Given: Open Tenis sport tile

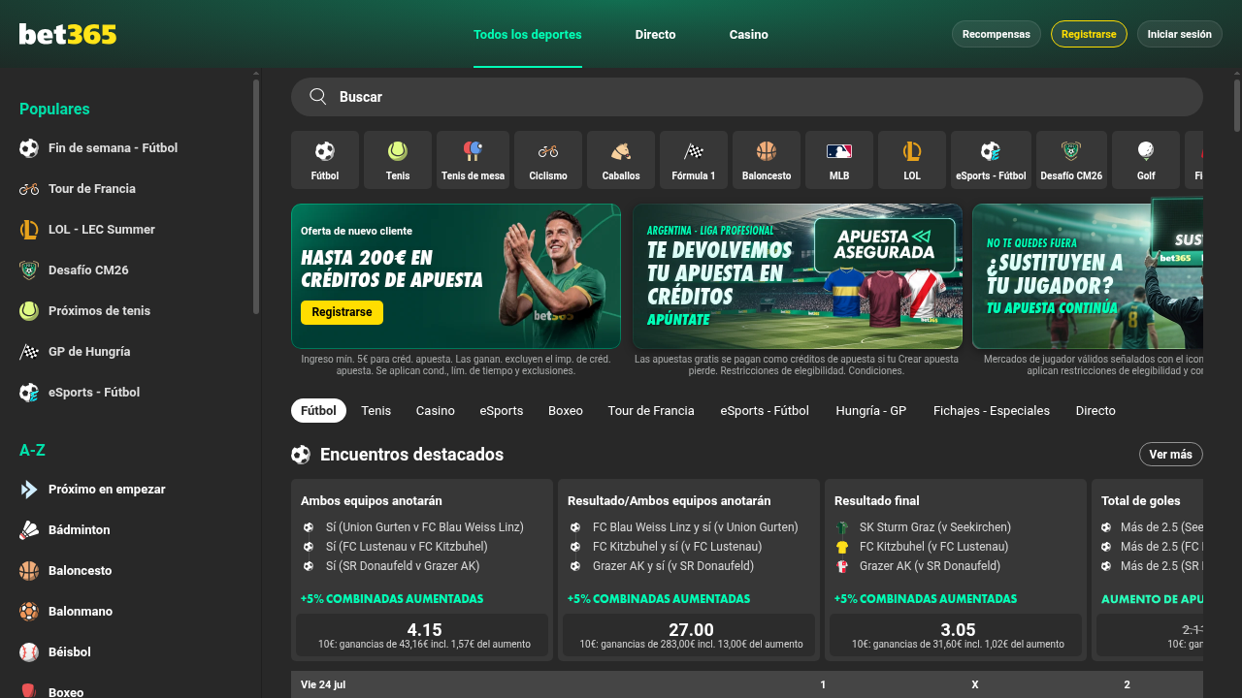Looking at the screenshot, I should click(398, 160).
